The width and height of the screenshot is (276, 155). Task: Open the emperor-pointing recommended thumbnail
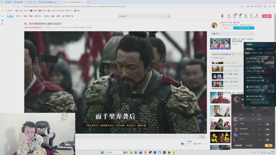[x=220, y=111]
